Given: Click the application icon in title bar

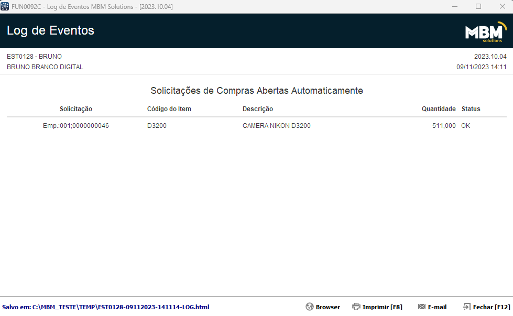Looking at the screenshot, I should tap(5, 6).
